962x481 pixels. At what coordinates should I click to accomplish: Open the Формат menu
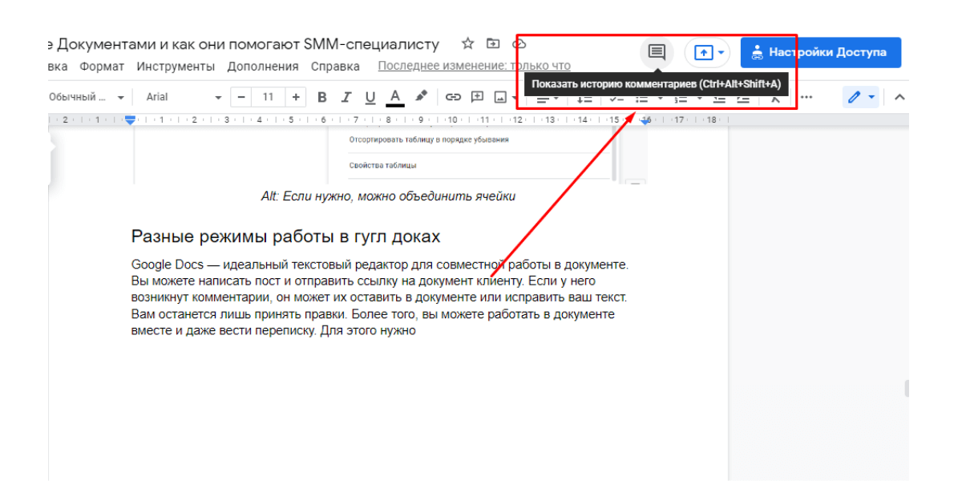102,67
